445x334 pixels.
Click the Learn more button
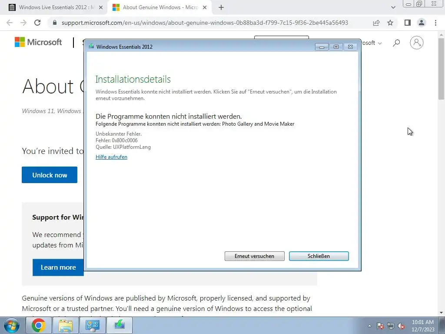[58, 267]
